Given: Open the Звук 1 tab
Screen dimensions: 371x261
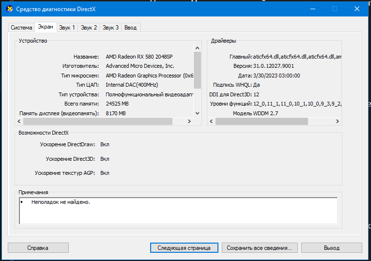Looking at the screenshot, I should [x=67, y=28].
